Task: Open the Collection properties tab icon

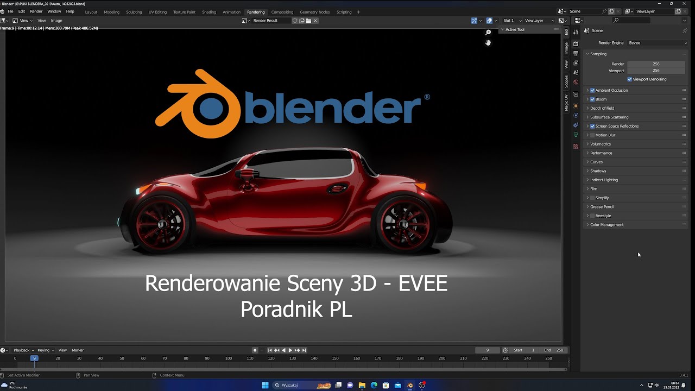Action: tap(576, 94)
